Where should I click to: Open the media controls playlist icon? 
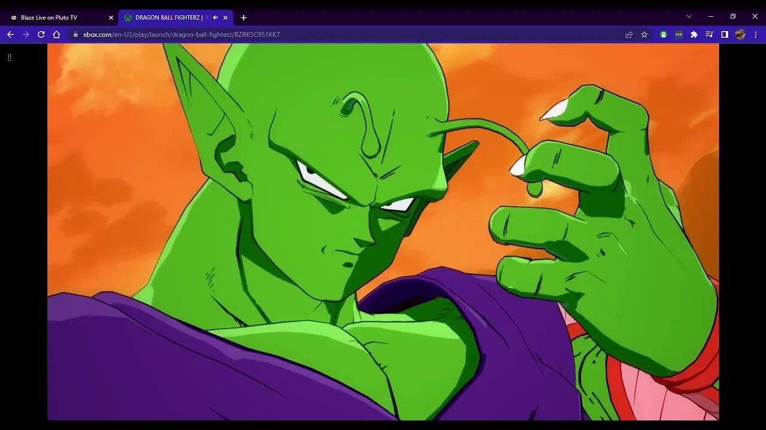(x=709, y=35)
